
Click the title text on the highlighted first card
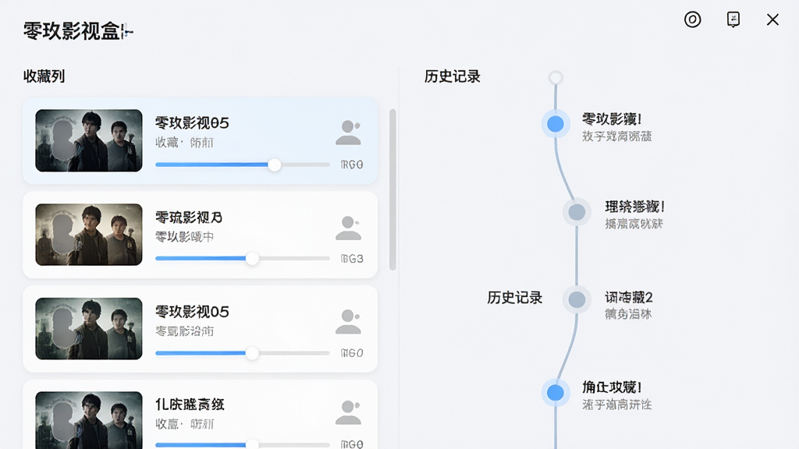pyautogui.click(x=192, y=122)
